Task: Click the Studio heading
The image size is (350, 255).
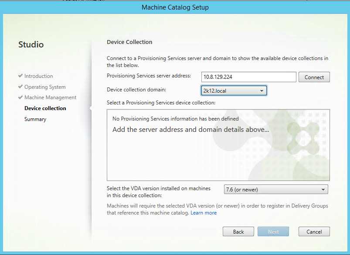Action: click(31, 44)
